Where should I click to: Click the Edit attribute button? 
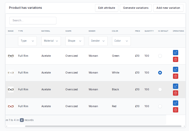click(107, 8)
